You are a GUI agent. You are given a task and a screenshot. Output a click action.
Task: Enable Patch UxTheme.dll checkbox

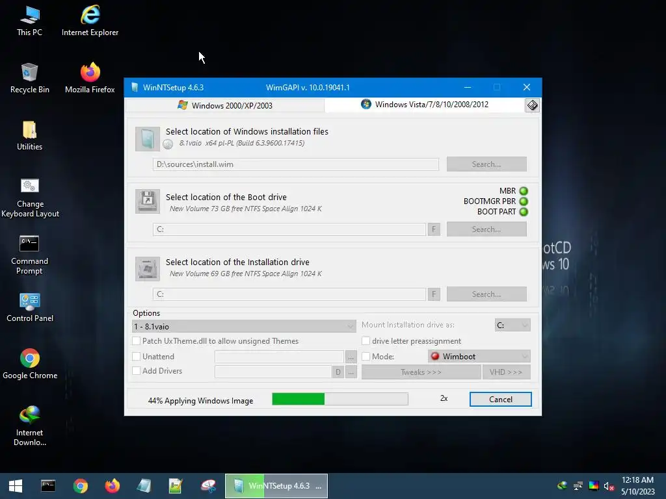pos(137,340)
